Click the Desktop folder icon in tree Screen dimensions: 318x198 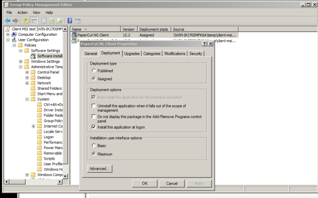tap(33, 78)
